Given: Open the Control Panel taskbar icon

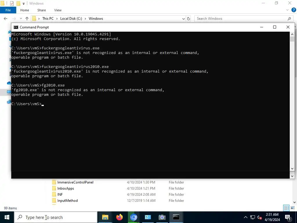Looking at the screenshot, I should point(148,217).
